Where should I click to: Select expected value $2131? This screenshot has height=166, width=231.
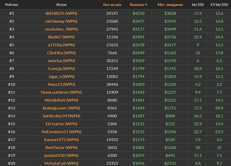(170, 163)
